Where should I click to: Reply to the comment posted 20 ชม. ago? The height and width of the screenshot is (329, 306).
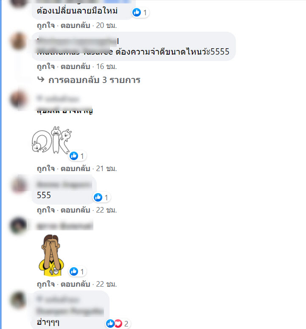(75, 25)
